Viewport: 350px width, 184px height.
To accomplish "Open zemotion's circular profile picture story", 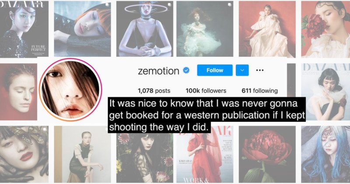I will [70, 89].
